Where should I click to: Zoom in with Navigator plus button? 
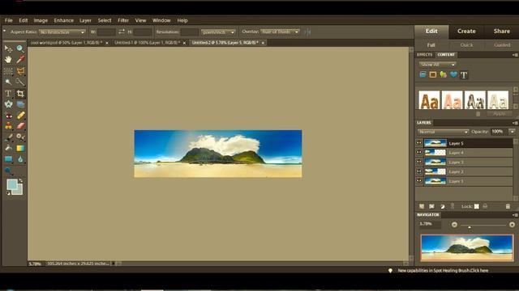[512, 225]
